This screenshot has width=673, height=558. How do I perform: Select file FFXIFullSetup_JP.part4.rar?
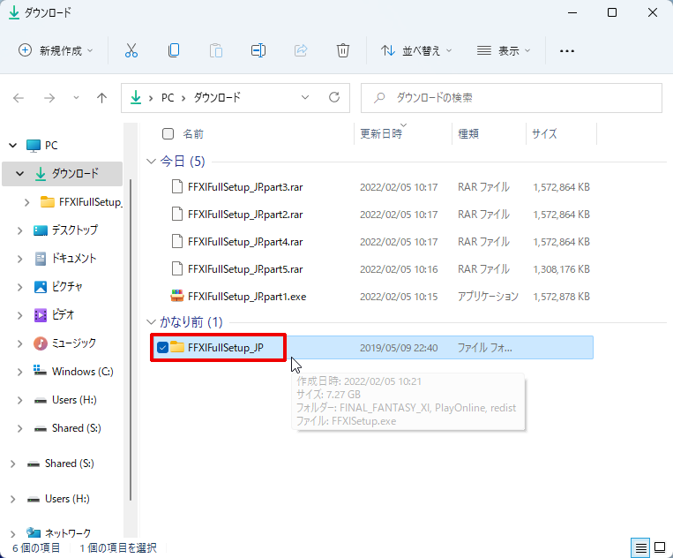point(245,242)
